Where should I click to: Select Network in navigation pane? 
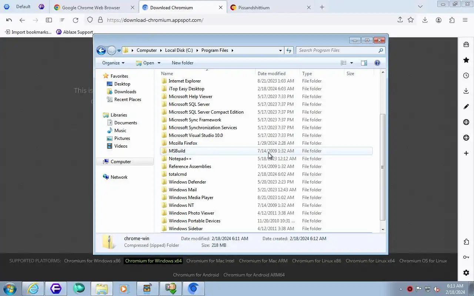[119, 177]
